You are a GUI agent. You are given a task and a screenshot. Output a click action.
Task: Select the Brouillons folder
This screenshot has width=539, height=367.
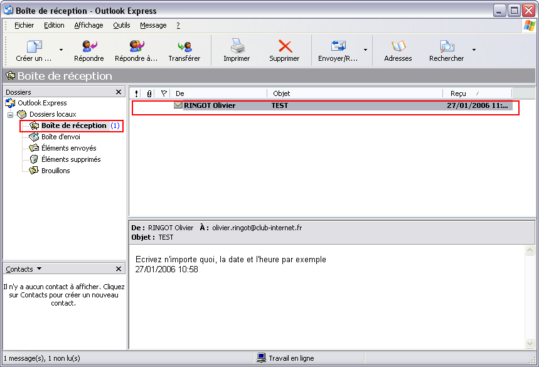[x=56, y=171]
